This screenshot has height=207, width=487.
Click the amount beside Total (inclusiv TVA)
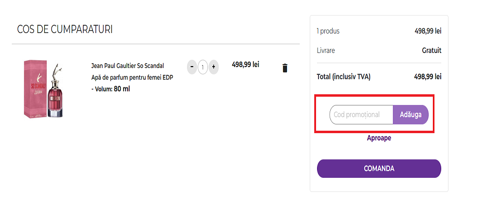point(427,77)
